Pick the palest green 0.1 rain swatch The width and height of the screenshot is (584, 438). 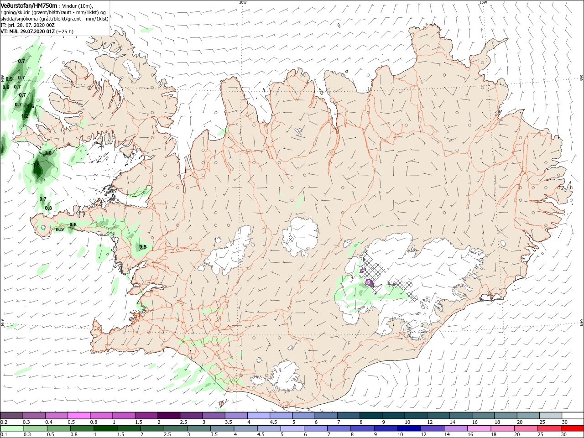pos(12,428)
